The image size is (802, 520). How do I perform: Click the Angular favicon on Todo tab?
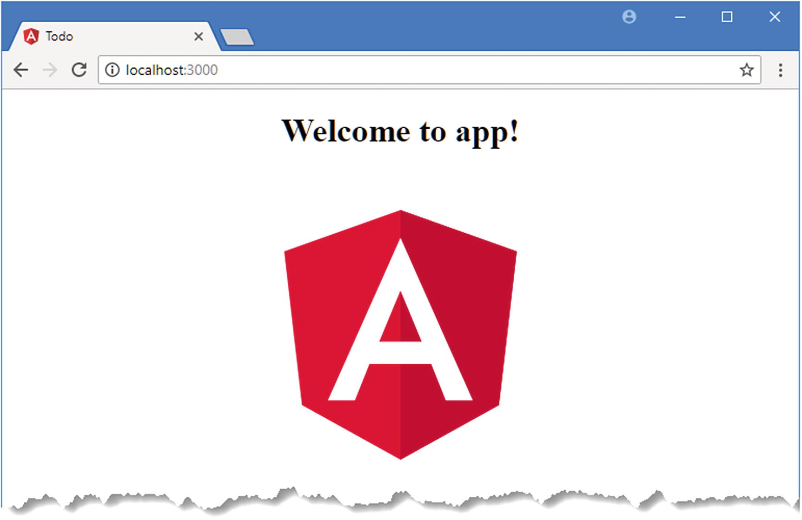click(31, 36)
